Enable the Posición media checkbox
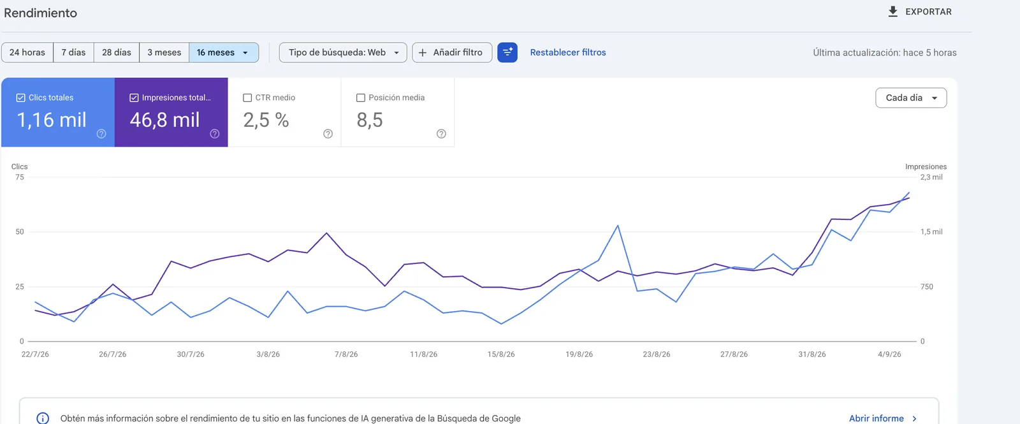 [361, 98]
